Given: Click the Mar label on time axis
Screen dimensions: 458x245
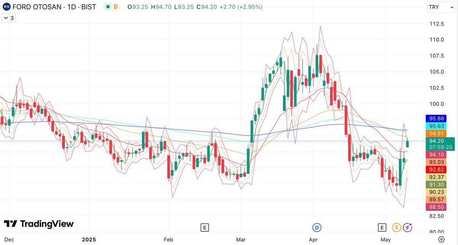Looking at the screenshot, I should (241, 240).
